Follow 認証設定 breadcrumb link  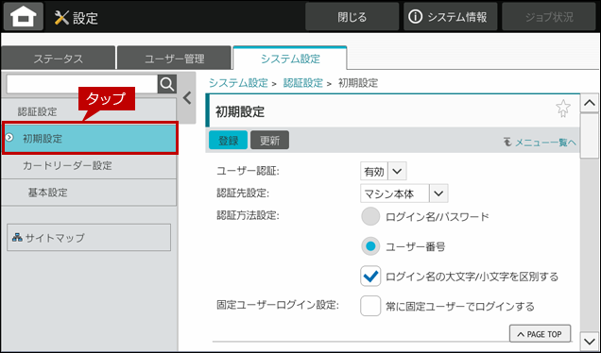click(x=302, y=83)
